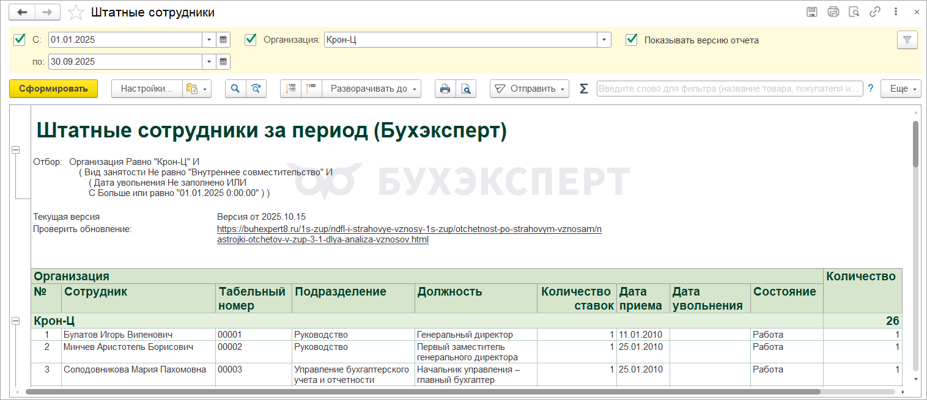
Task: Add report to favorites with star icon
Action: click(x=76, y=13)
